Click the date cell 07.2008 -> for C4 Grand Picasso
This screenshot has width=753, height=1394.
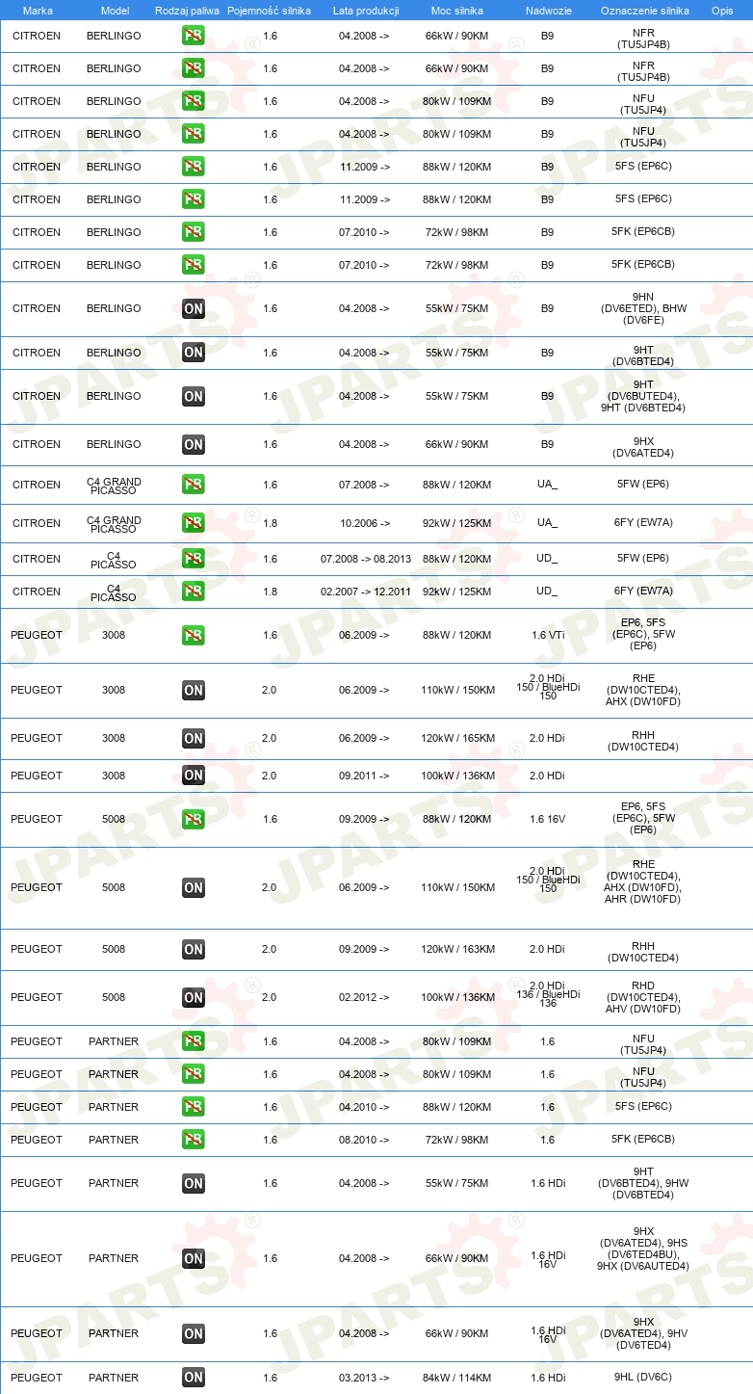pyautogui.click(x=365, y=486)
